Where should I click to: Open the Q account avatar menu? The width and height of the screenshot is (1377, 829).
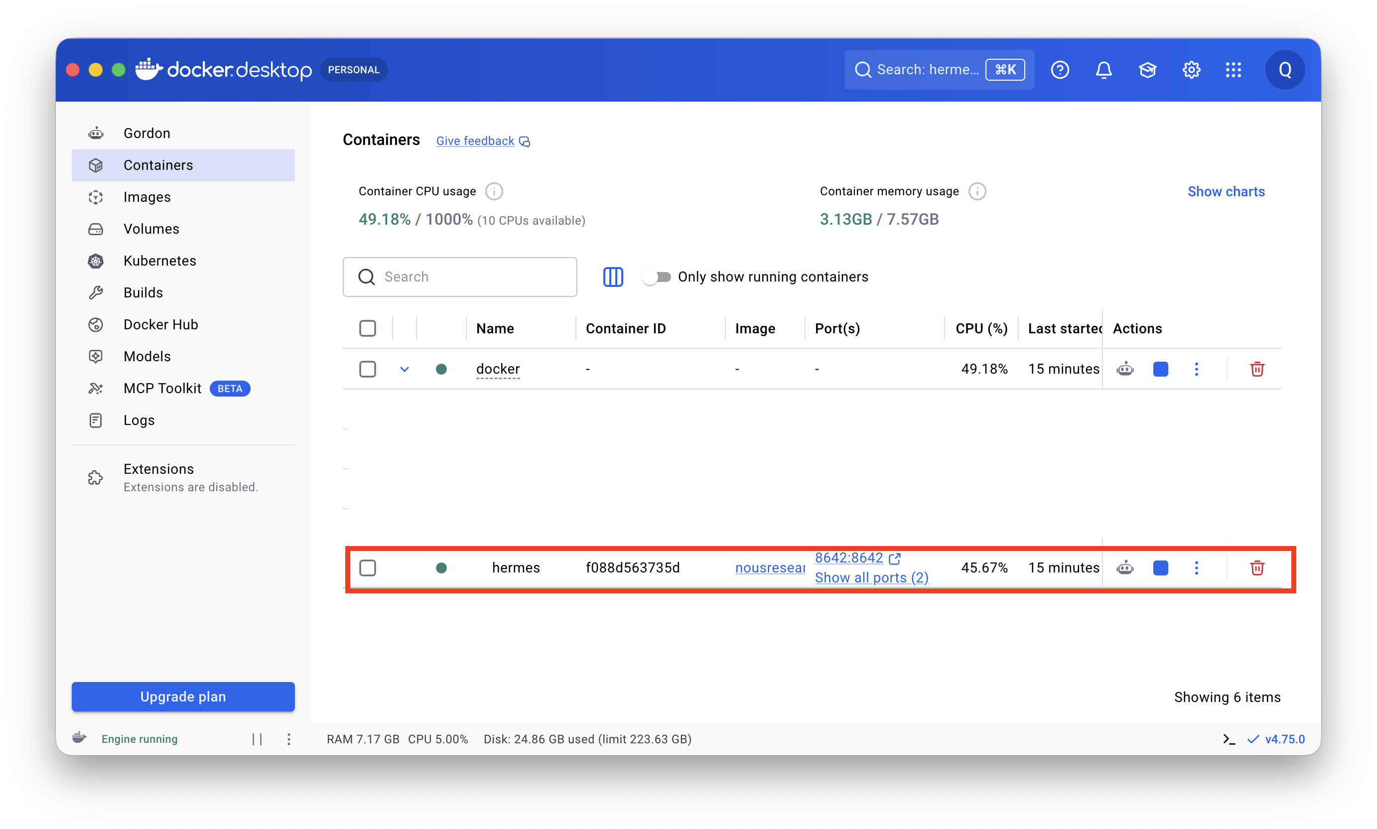coord(1284,69)
